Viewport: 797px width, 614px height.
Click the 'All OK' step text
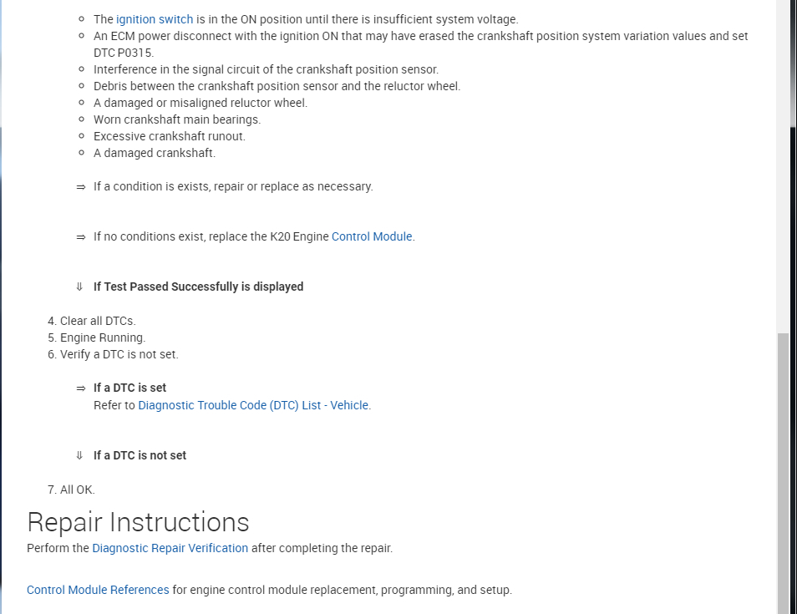77,490
